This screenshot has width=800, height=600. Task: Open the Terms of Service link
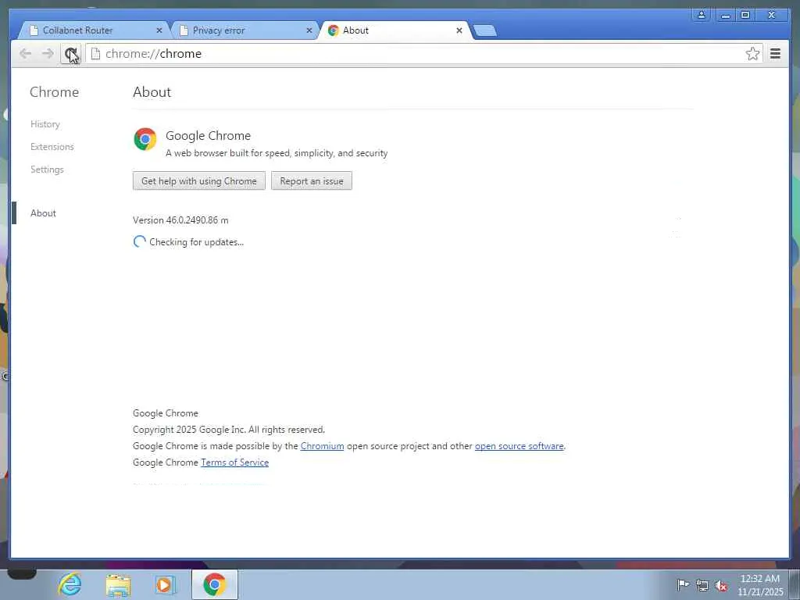click(x=234, y=462)
